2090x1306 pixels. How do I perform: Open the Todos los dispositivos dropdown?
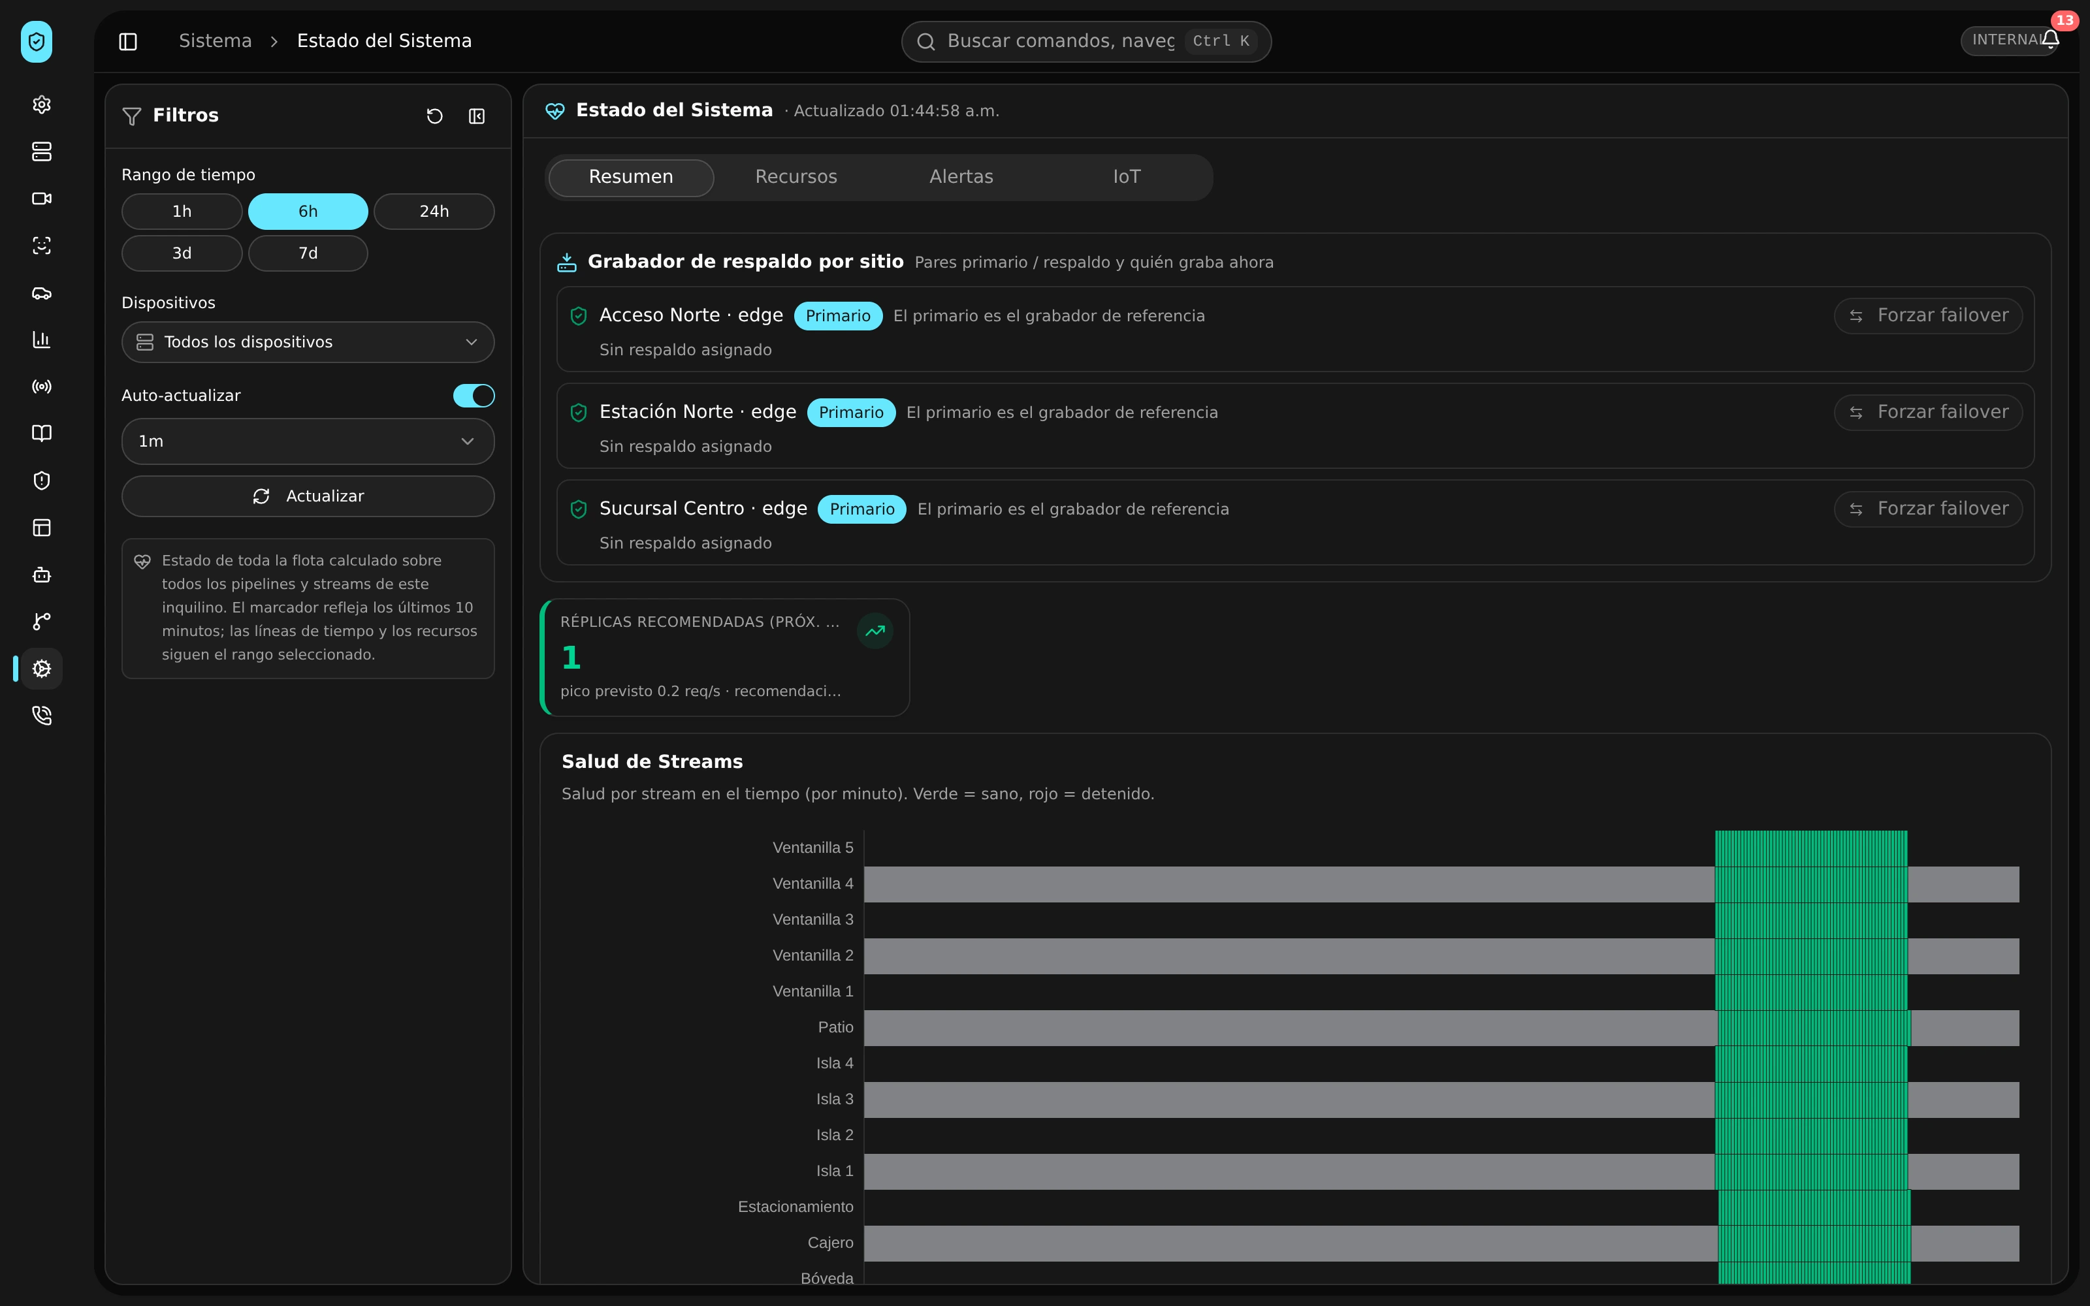point(308,342)
